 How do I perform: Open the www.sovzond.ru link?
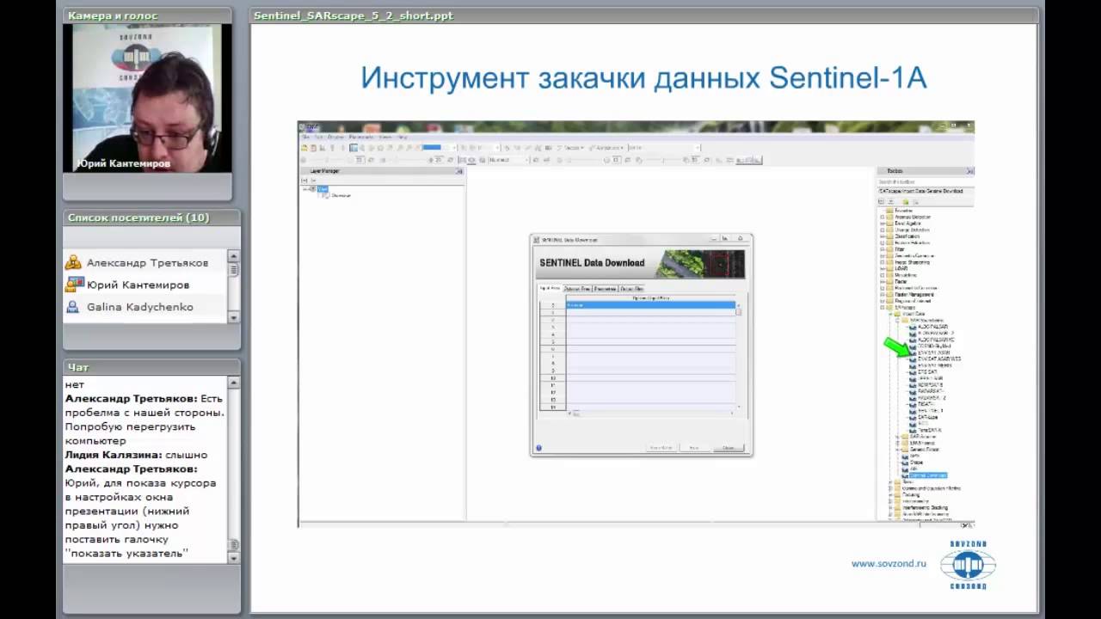click(889, 564)
